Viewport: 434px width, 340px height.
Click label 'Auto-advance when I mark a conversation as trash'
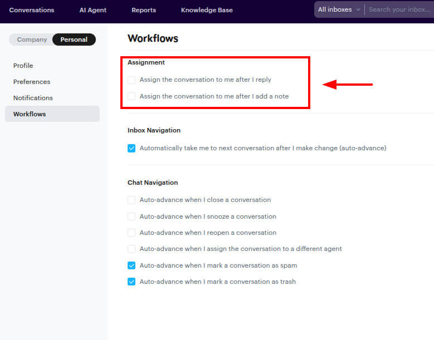[217, 282]
